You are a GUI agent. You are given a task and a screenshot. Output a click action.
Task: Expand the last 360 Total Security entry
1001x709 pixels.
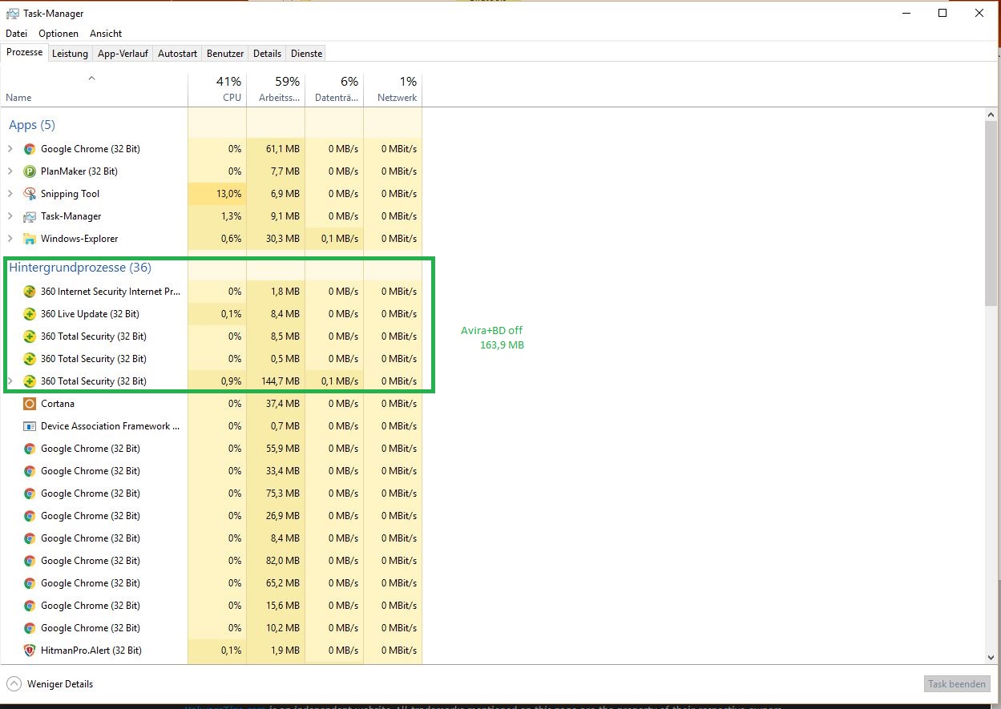coord(10,381)
